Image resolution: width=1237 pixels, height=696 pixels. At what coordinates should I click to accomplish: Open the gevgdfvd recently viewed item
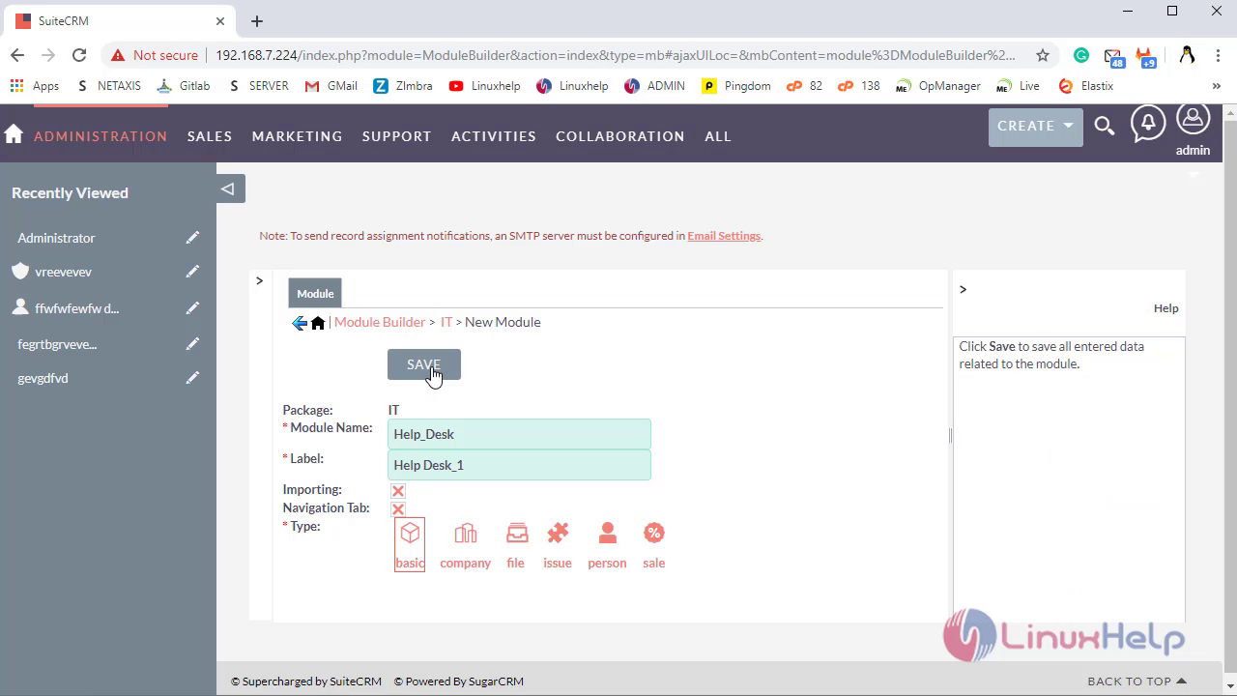43,378
